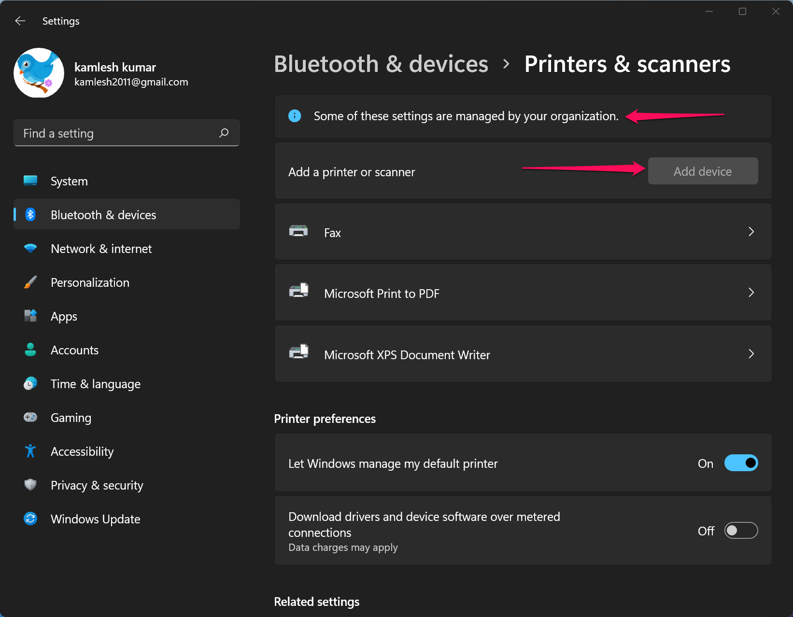Expand Microsoft XPS Document Writer chevron
The width and height of the screenshot is (793, 617).
[751, 354]
